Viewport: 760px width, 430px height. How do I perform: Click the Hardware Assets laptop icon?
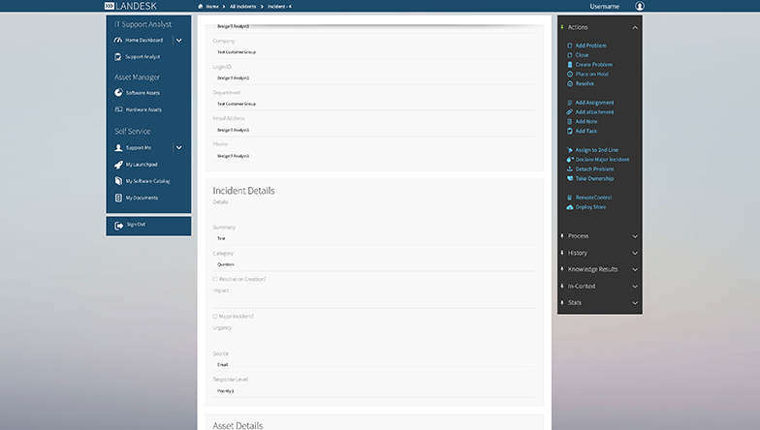(x=118, y=109)
